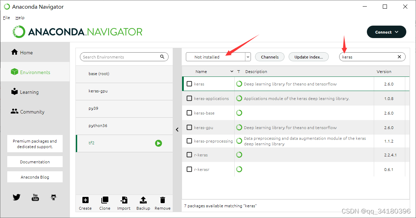The image size is (416, 218).
Task: Check the r-kerasr checkbox
Action: 189,169
